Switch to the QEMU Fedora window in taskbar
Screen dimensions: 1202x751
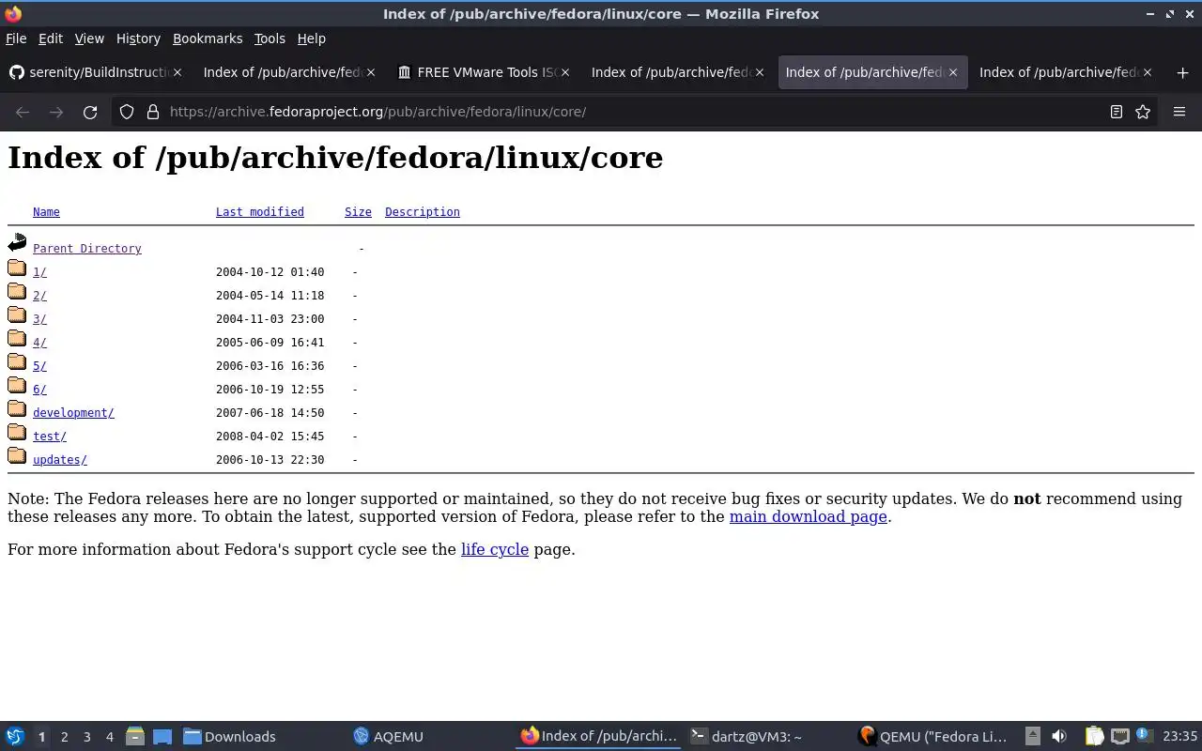click(935, 737)
